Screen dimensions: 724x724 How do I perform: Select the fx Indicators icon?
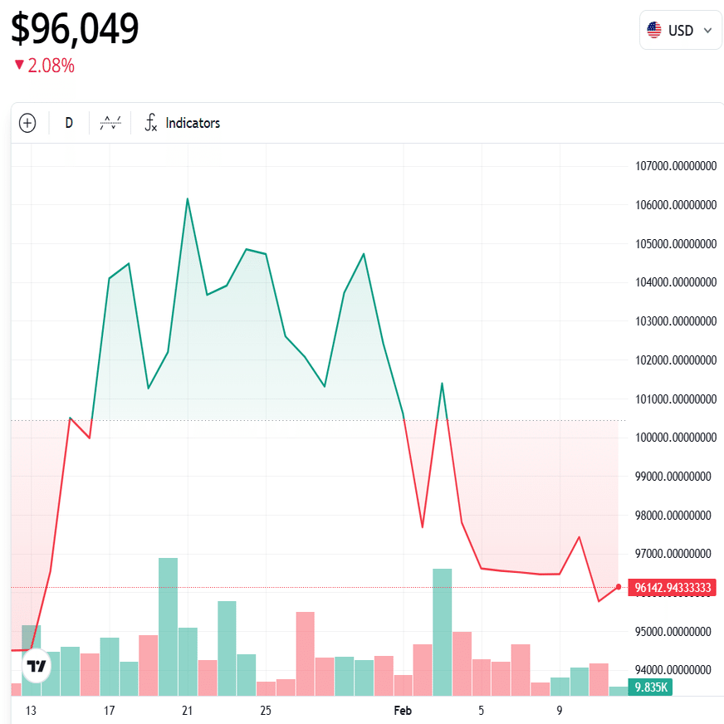(x=151, y=123)
